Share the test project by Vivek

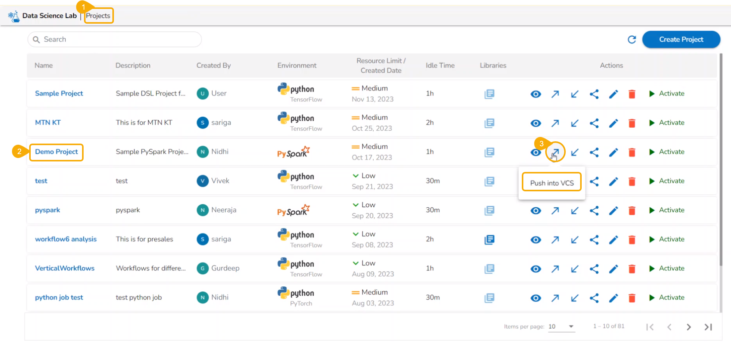coord(594,181)
